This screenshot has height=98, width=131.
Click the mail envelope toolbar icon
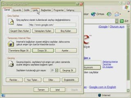117,14
